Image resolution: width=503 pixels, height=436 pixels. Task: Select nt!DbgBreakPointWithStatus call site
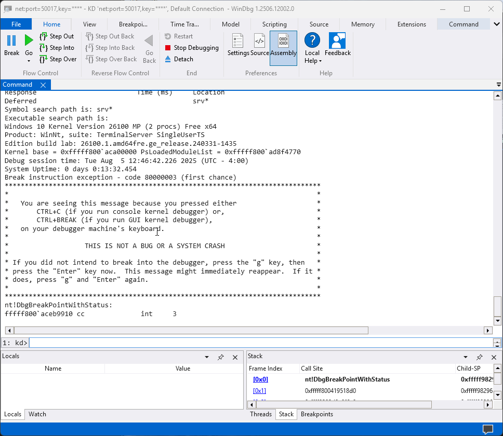point(347,379)
